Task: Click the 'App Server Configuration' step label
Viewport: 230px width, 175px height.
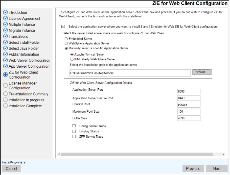Action: point(29,66)
